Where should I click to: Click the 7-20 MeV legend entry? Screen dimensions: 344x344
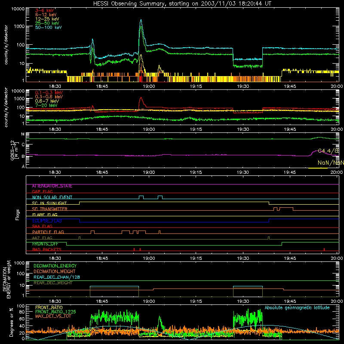(46, 105)
